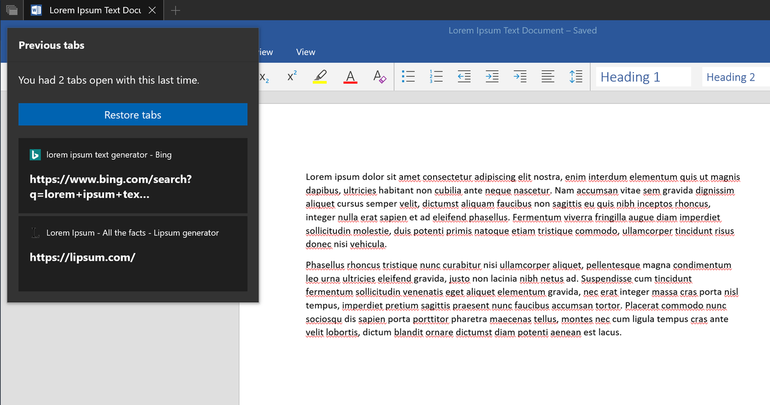Image resolution: width=770 pixels, height=405 pixels.
Task: Decrease paragraph indent
Action: coord(464,77)
